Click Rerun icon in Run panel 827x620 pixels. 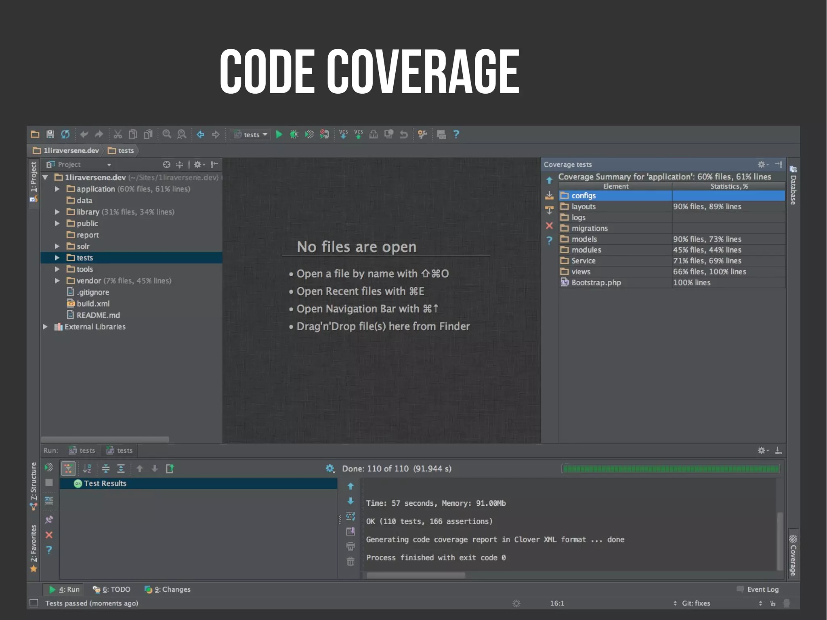[x=49, y=468]
